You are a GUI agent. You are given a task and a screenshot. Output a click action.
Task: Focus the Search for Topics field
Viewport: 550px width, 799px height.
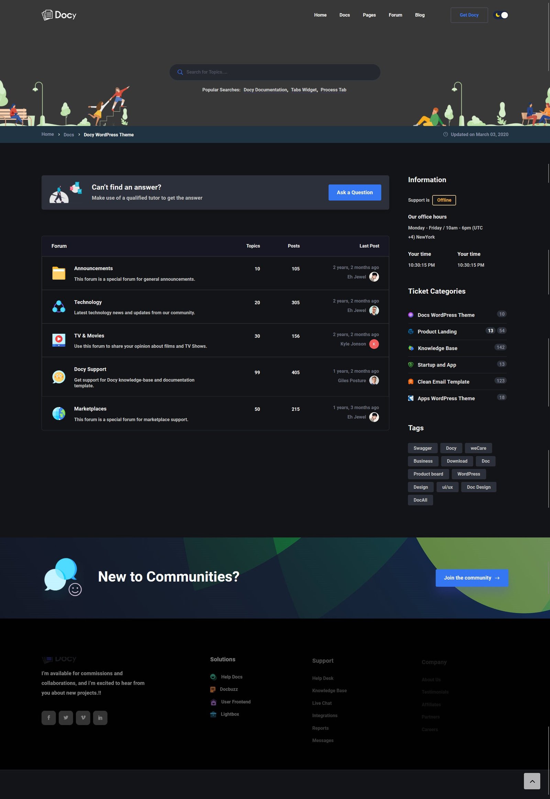(x=279, y=72)
